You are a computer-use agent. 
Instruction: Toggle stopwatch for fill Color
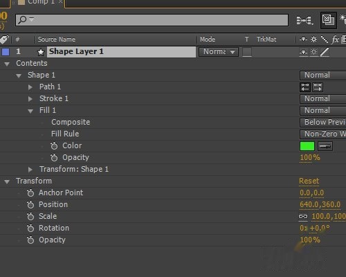[54, 146]
